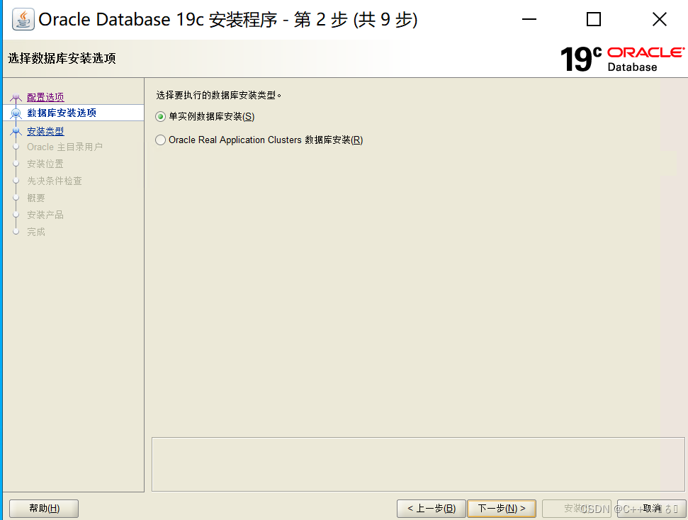Click the 安装类型 step marker icon
The height and width of the screenshot is (520, 688).
16,131
